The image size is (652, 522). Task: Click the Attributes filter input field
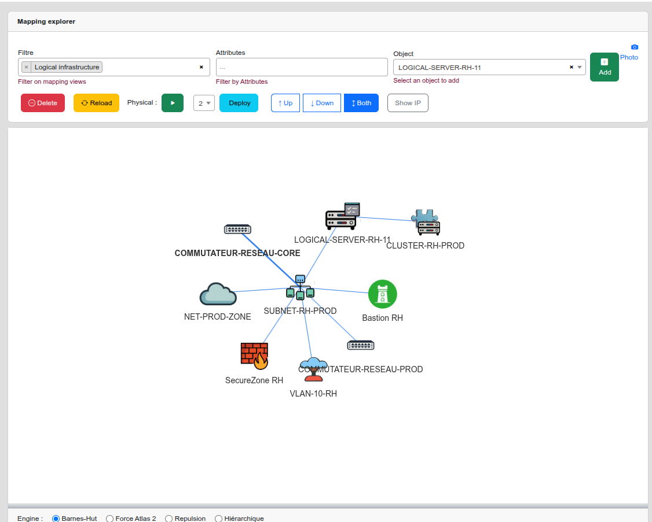click(301, 67)
